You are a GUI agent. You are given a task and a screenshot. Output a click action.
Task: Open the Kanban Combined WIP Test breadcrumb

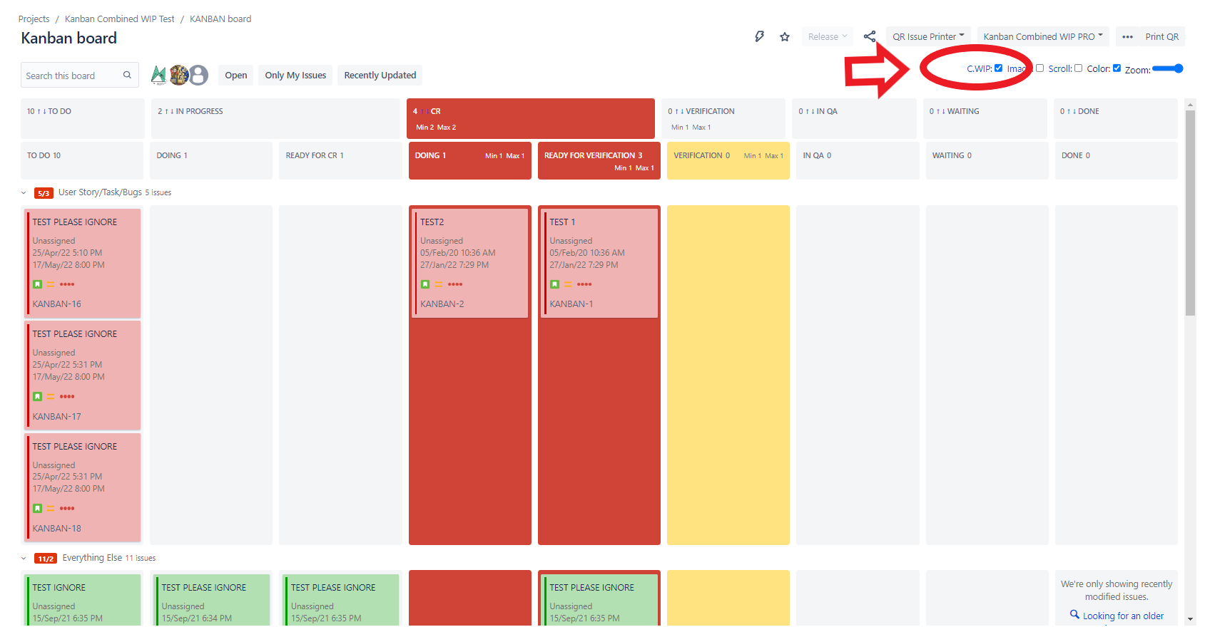[119, 19]
